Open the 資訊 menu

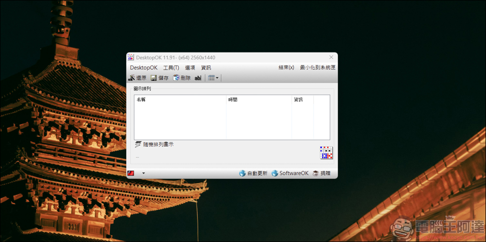click(206, 68)
